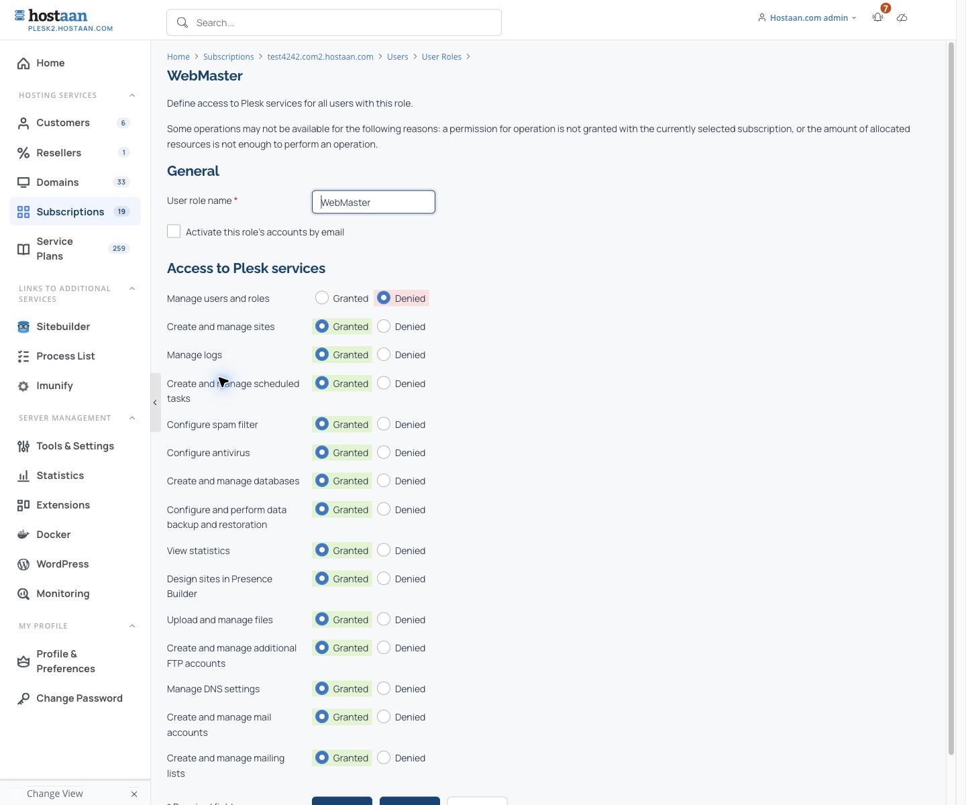Viewport: 966px width, 805px height.
Task: Click the page vertical scrollbar
Action: (951, 398)
